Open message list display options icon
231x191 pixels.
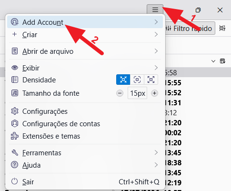pos(222,28)
